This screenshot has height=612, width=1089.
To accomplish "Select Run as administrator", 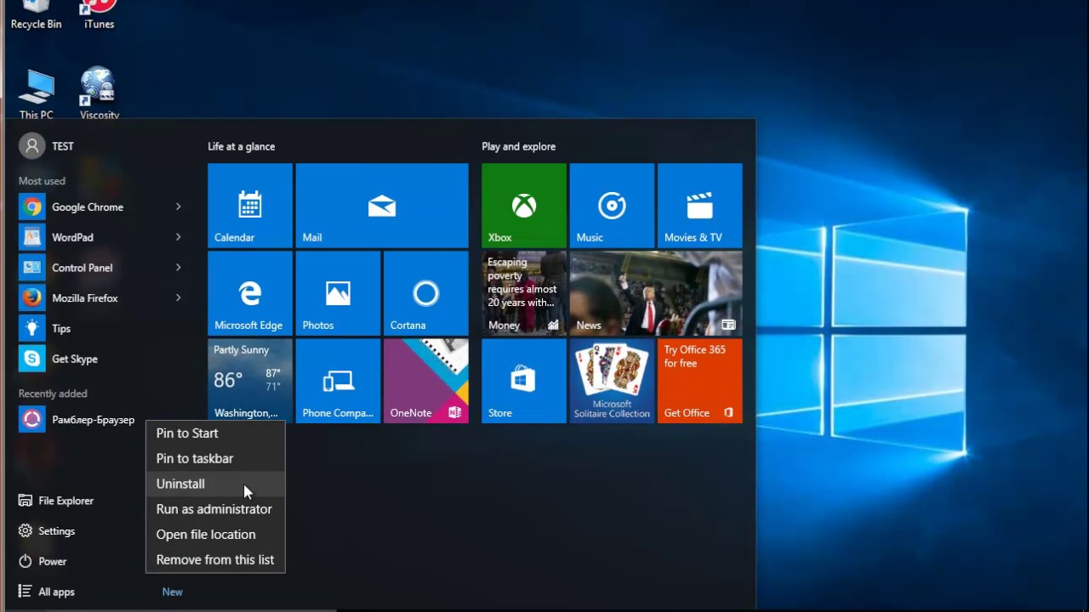I will pos(215,509).
